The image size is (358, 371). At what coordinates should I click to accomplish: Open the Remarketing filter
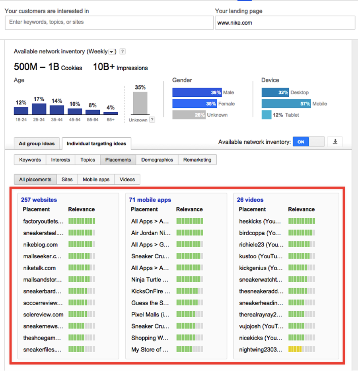[x=197, y=160]
